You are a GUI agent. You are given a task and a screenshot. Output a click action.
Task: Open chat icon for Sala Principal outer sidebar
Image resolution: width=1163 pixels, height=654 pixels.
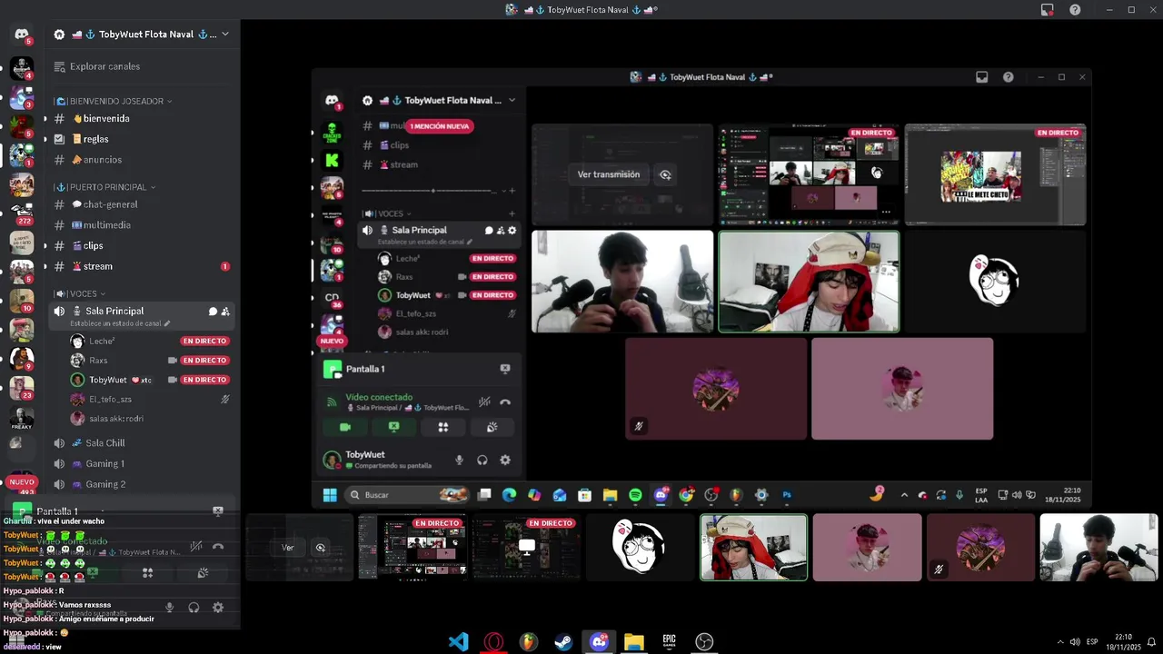tap(213, 311)
